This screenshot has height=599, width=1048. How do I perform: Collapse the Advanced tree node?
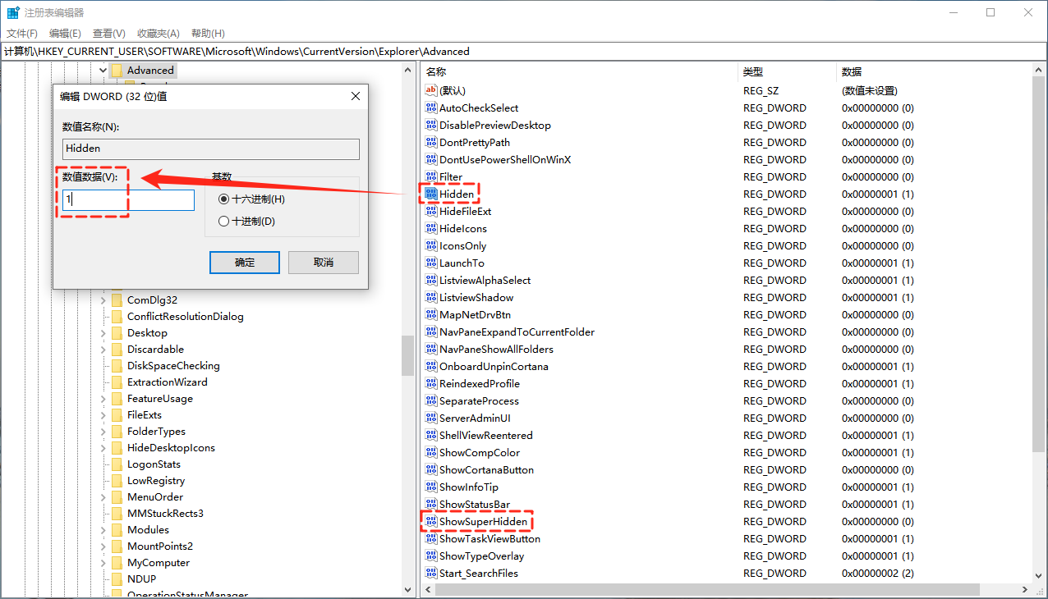103,71
